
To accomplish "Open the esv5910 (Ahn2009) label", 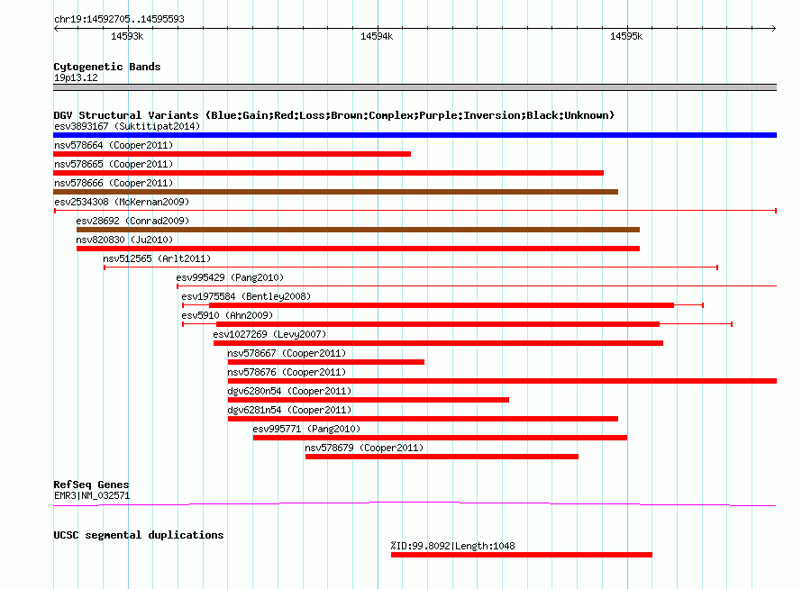I will (x=227, y=315).
